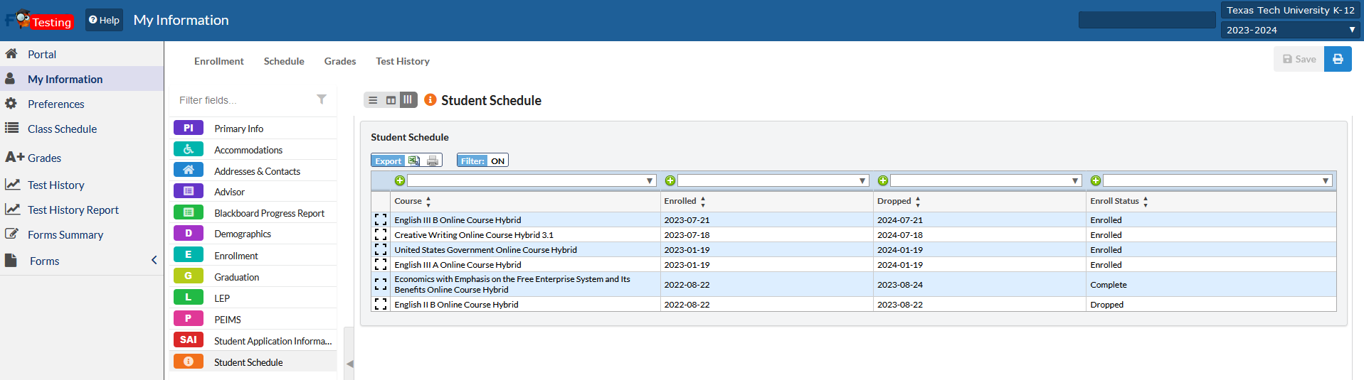Expand the Economics with Emphasis row
Image resolution: width=1364 pixels, height=380 pixels.
coord(381,284)
